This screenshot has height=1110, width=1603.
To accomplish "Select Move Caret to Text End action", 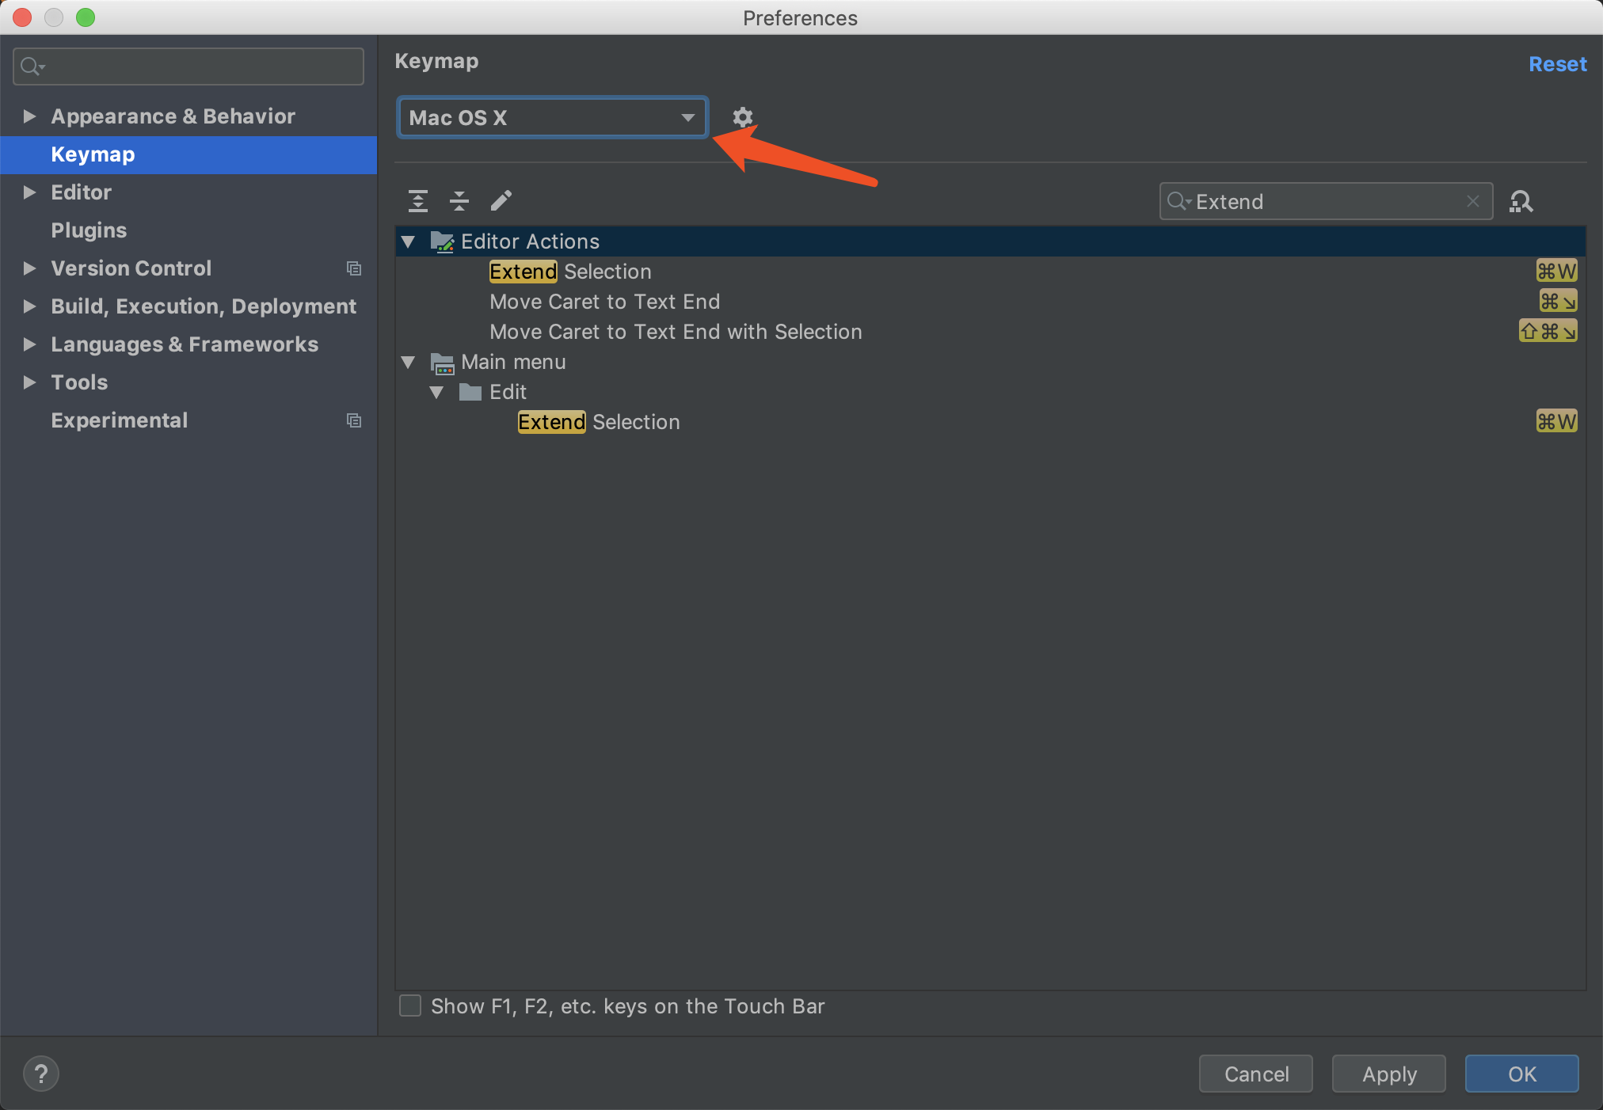I will coord(604,302).
